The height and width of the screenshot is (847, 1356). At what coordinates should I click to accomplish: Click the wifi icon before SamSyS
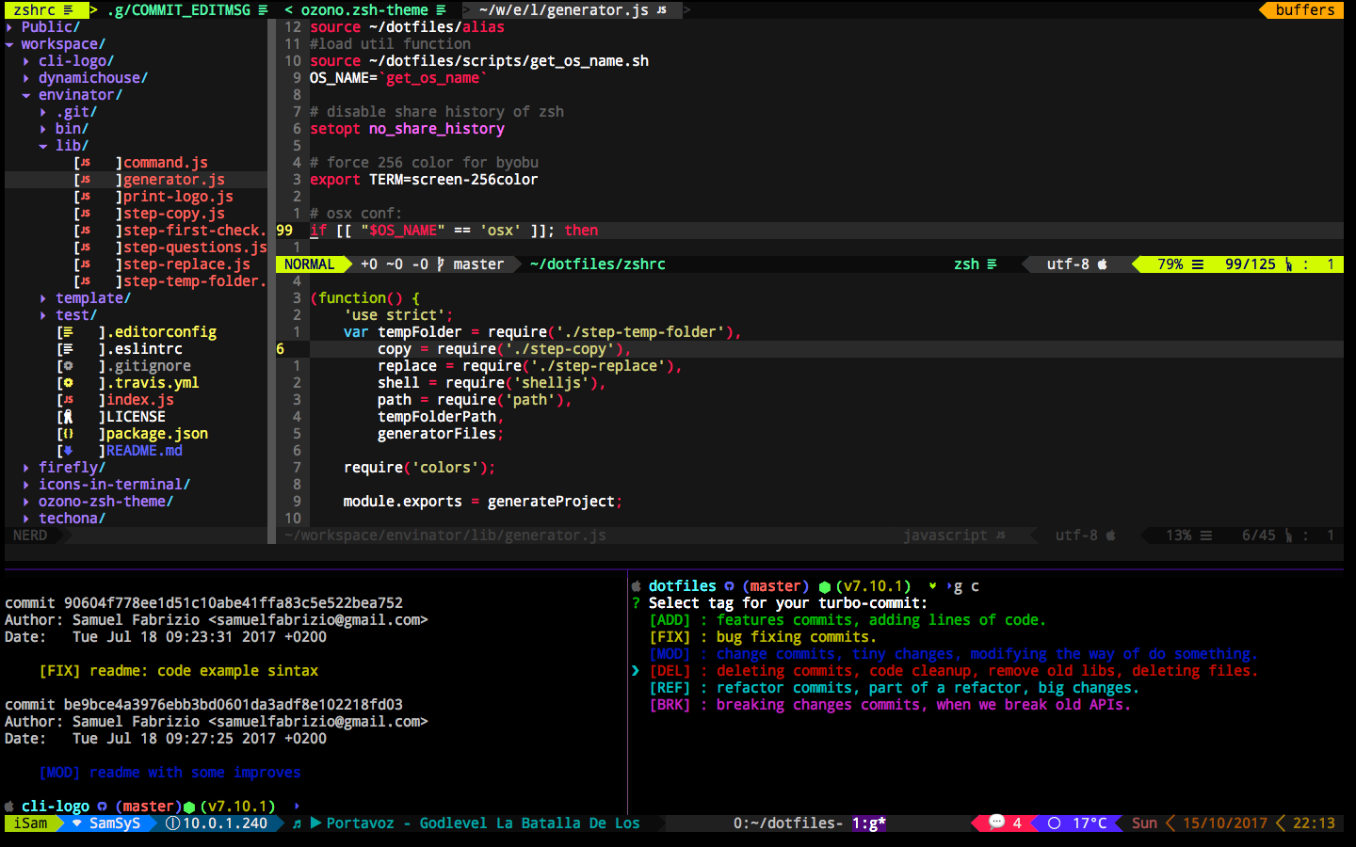coord(77,823)
